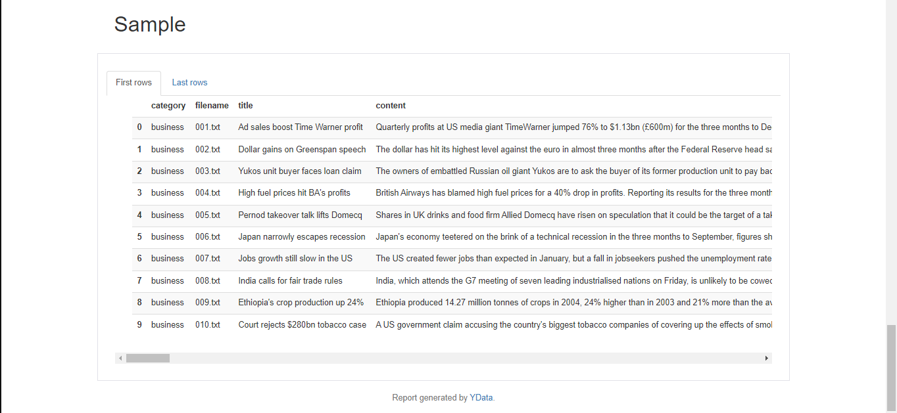The height and width of the screenshot is (413, 897).
Task: Click the title column header
Action: (245, 106)
